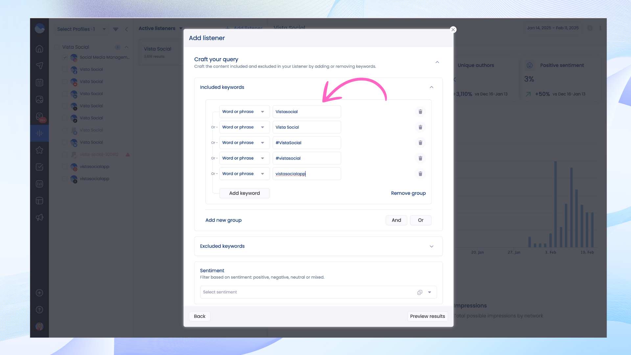Open the help question-mark sidebar icon

(x=39, y=310)
